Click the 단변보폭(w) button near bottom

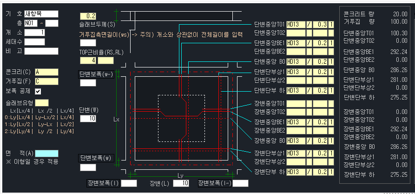coord(96,158)
